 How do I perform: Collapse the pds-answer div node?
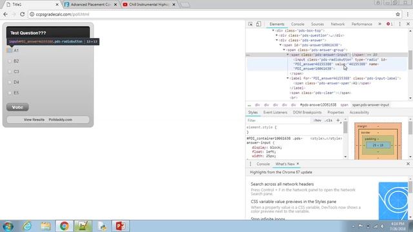click(277, 40)
